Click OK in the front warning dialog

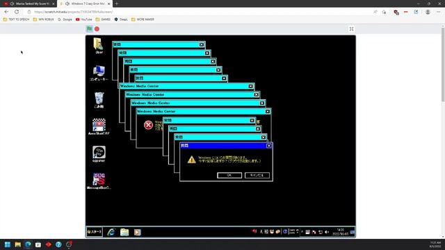pyautogui.click(x=229, y=175)
